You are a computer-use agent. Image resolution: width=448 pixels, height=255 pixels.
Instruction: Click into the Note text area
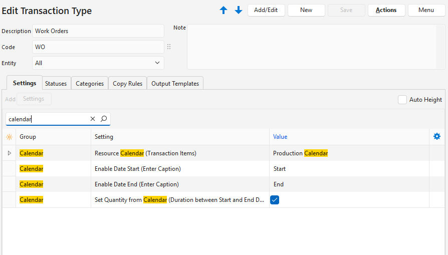pyautogui.click(x=316, y=47)
